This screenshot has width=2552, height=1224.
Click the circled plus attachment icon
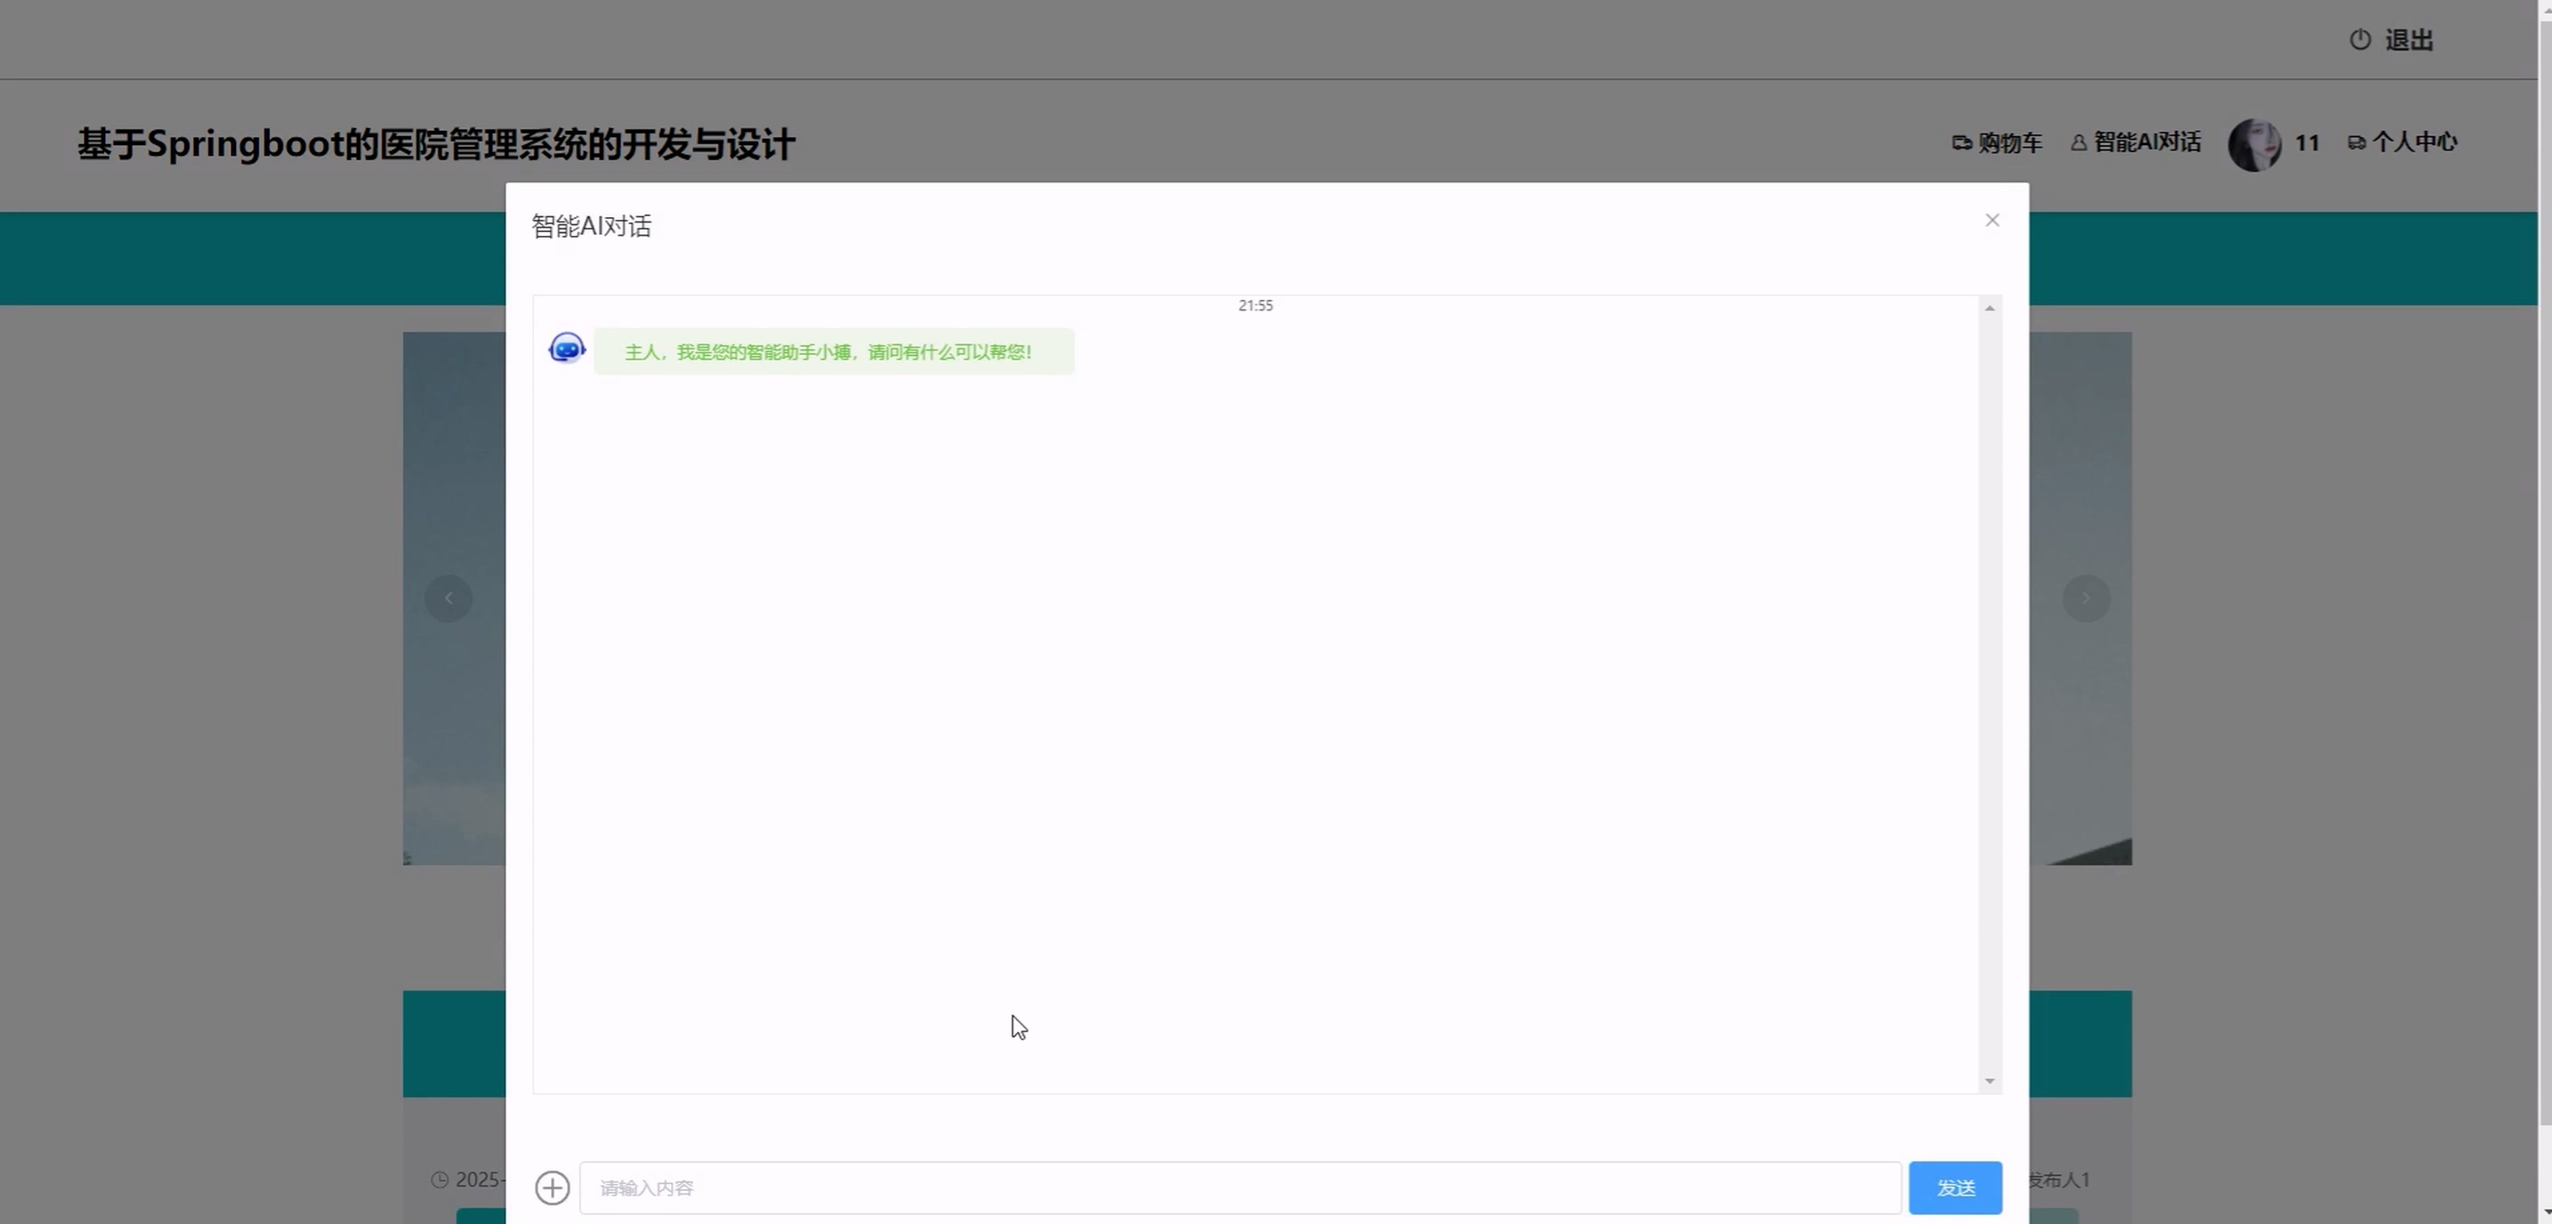coord(553,1188)
